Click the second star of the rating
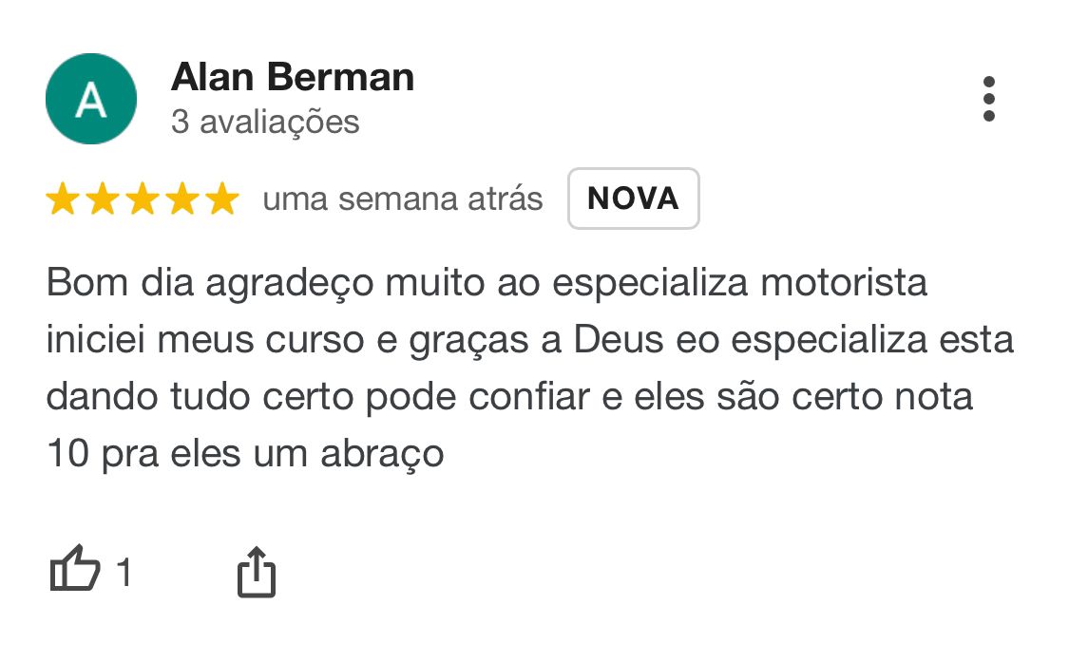The width and height of the screenshot is (1069, 662). pyautogui.click(x=105, y=199)
